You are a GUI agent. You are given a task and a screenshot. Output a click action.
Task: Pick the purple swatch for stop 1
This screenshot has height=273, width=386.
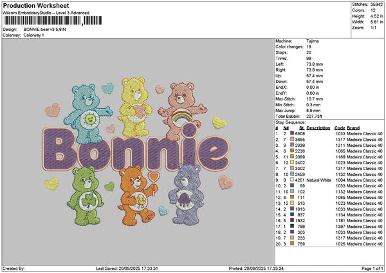(x=293, y=133)
